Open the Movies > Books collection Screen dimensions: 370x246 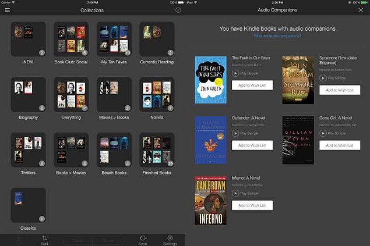(x=114, y=94)
